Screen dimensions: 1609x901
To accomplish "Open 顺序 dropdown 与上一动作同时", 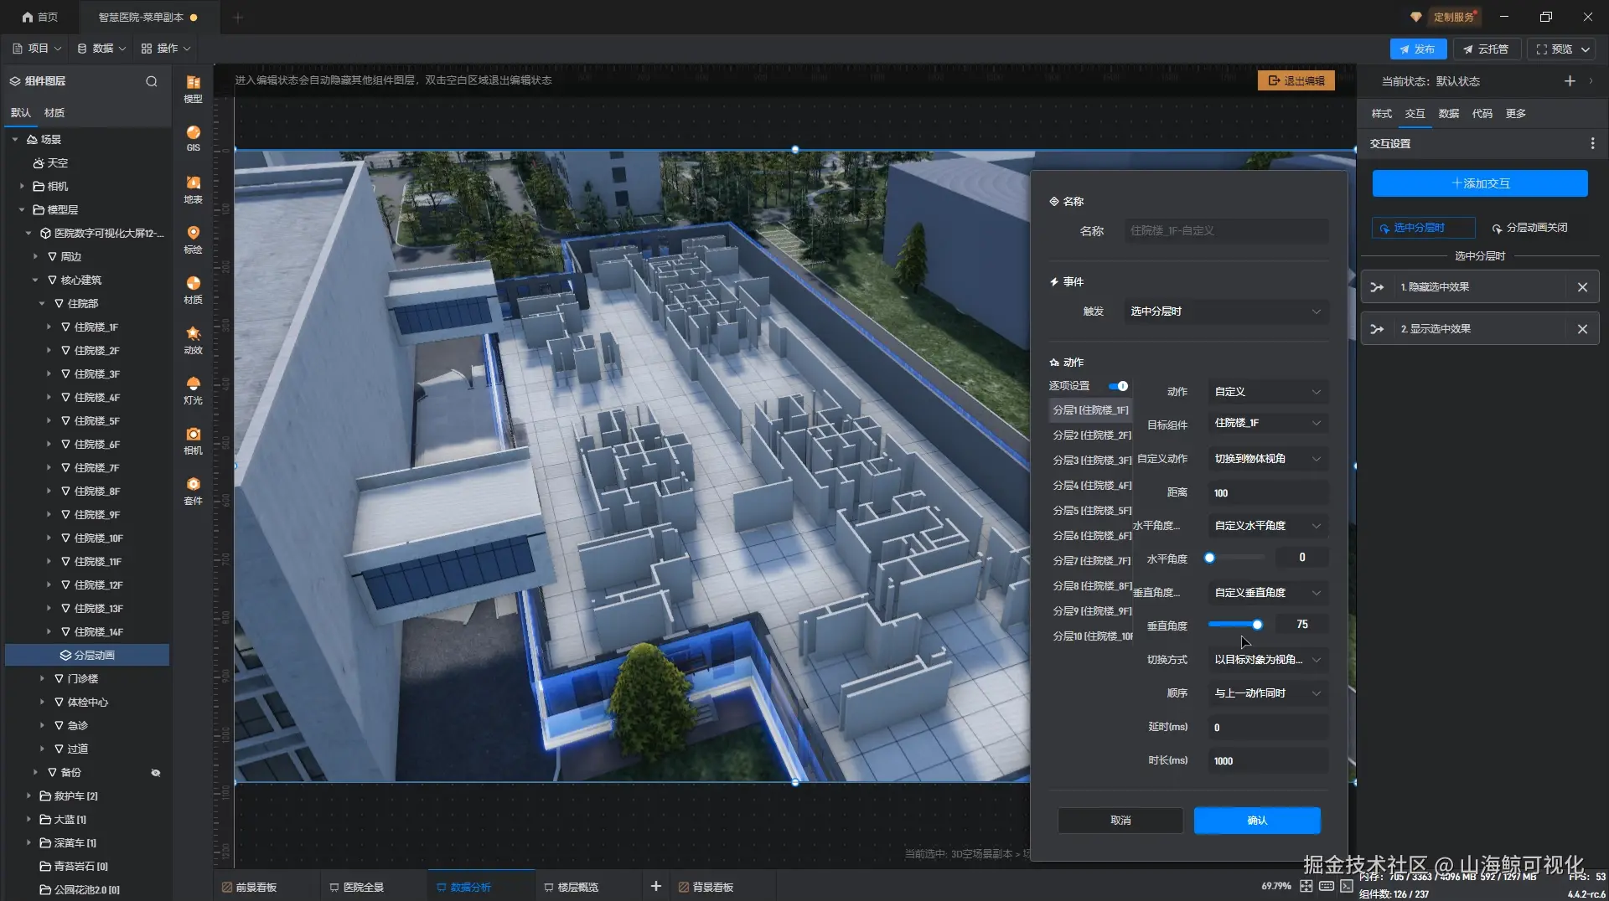I will (1268, 693).
